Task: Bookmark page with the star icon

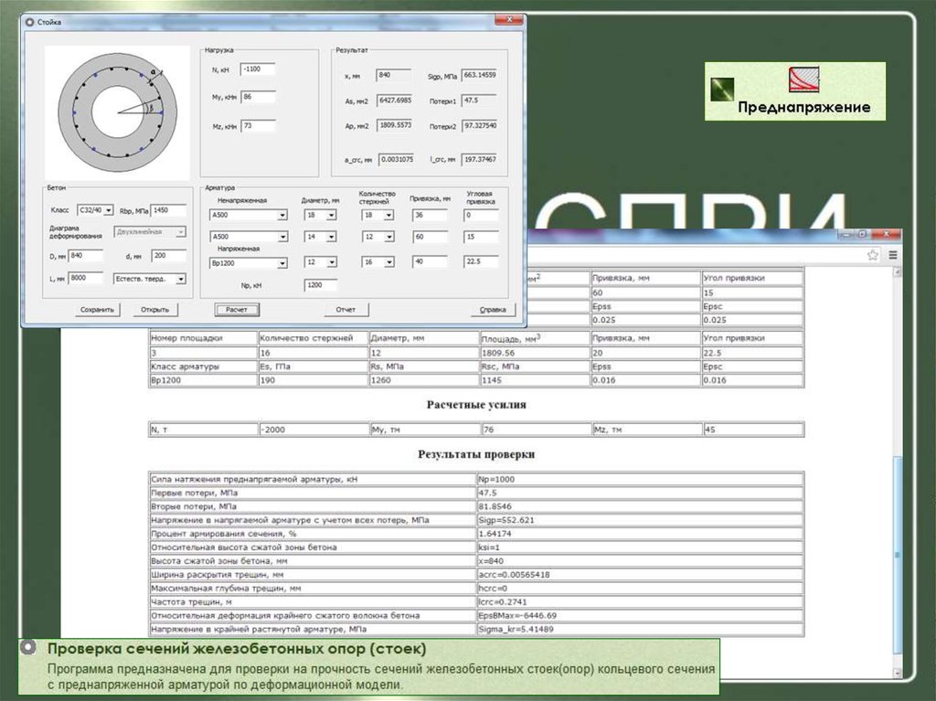Action: tap(874, 255)
